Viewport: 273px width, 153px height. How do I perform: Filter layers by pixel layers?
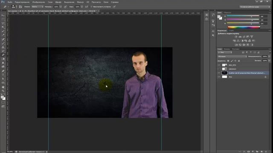243,52
